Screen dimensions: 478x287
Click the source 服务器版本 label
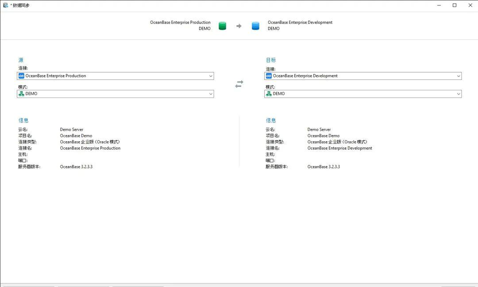coord(29,167)
